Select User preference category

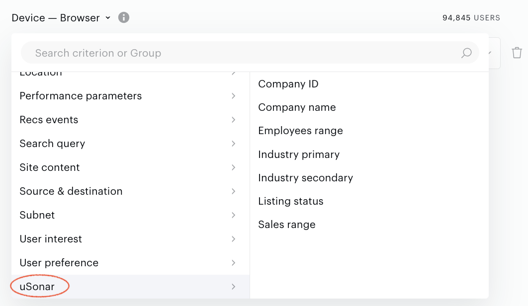coord(131,263)
